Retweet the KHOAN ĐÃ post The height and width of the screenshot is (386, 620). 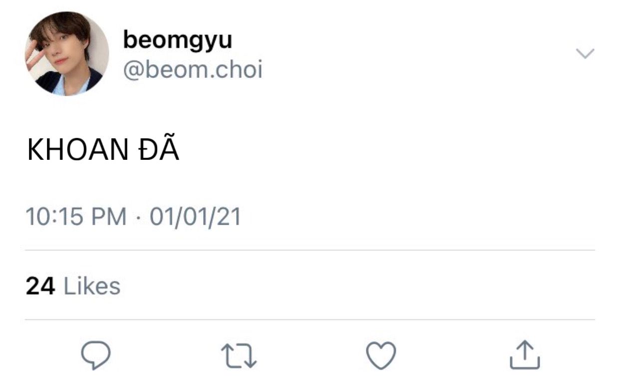(x=239, y=355)
